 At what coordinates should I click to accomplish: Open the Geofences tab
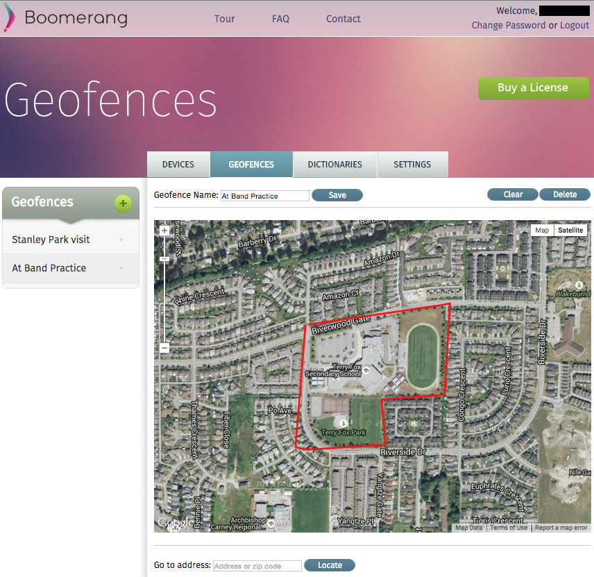click(251, 165)
